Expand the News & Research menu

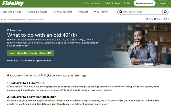click(x=63, y=12)
